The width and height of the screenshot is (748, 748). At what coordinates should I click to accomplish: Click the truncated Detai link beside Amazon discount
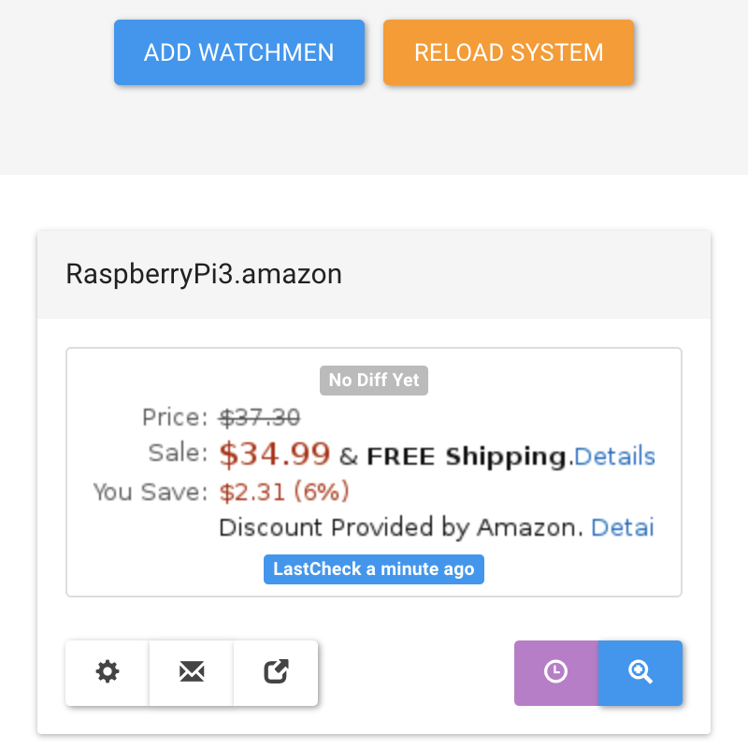[623, 527]
